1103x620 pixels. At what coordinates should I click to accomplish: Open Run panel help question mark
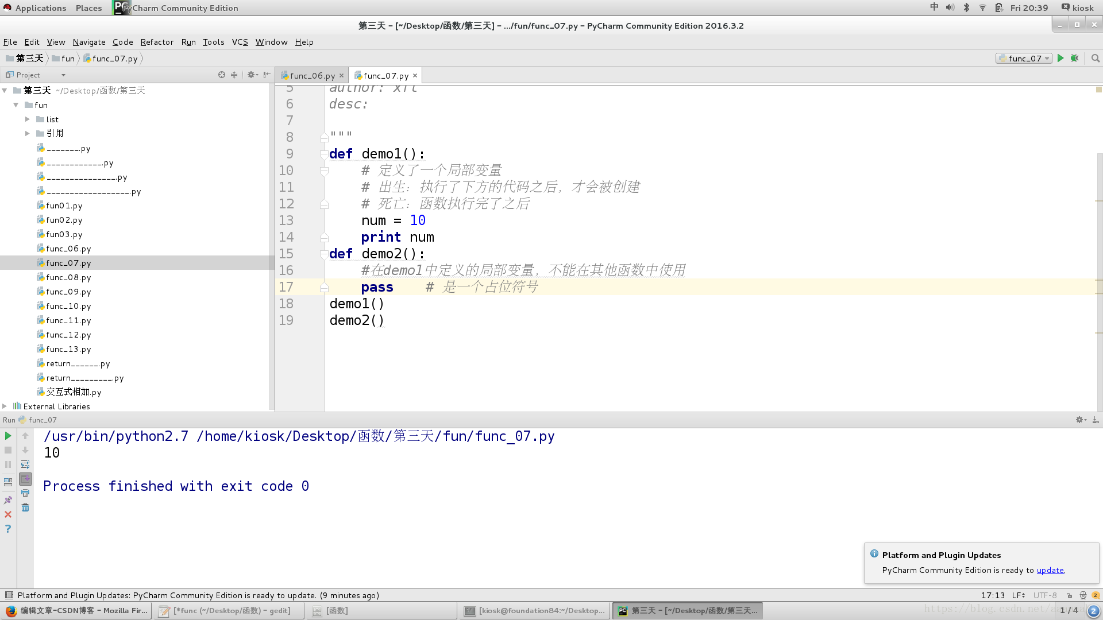point(8,529)
